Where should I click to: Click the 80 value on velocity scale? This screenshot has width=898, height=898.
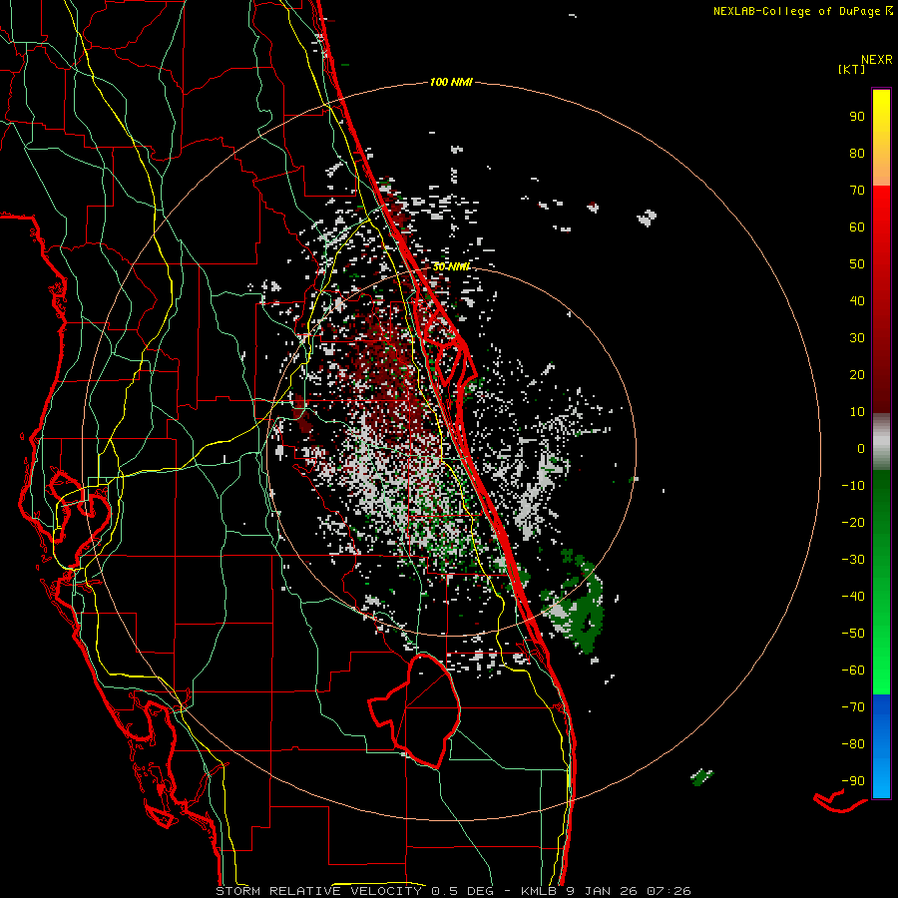click(857, 153)
